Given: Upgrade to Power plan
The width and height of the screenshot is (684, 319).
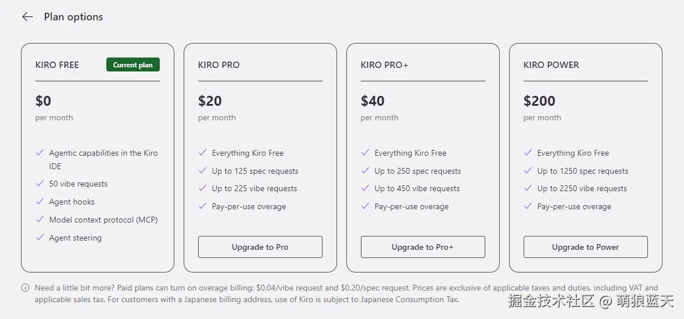Looking at the screenshot, I should click(x=585, y=247).
